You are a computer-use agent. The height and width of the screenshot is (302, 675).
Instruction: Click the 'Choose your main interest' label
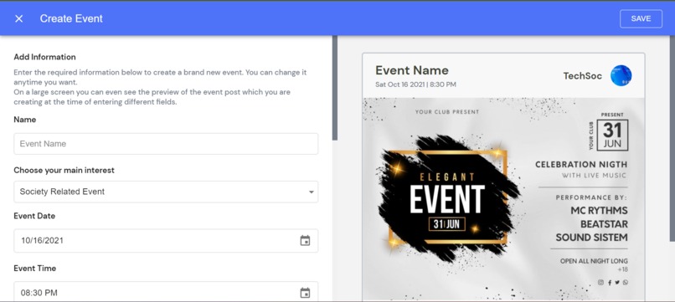coord(64,171)
